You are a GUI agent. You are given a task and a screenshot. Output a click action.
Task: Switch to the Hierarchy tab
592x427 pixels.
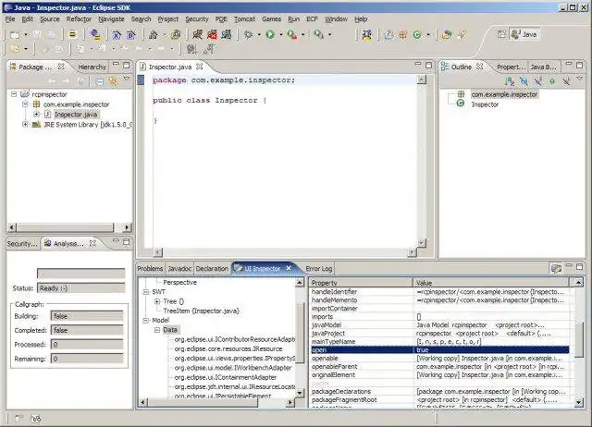pos(92,67)
